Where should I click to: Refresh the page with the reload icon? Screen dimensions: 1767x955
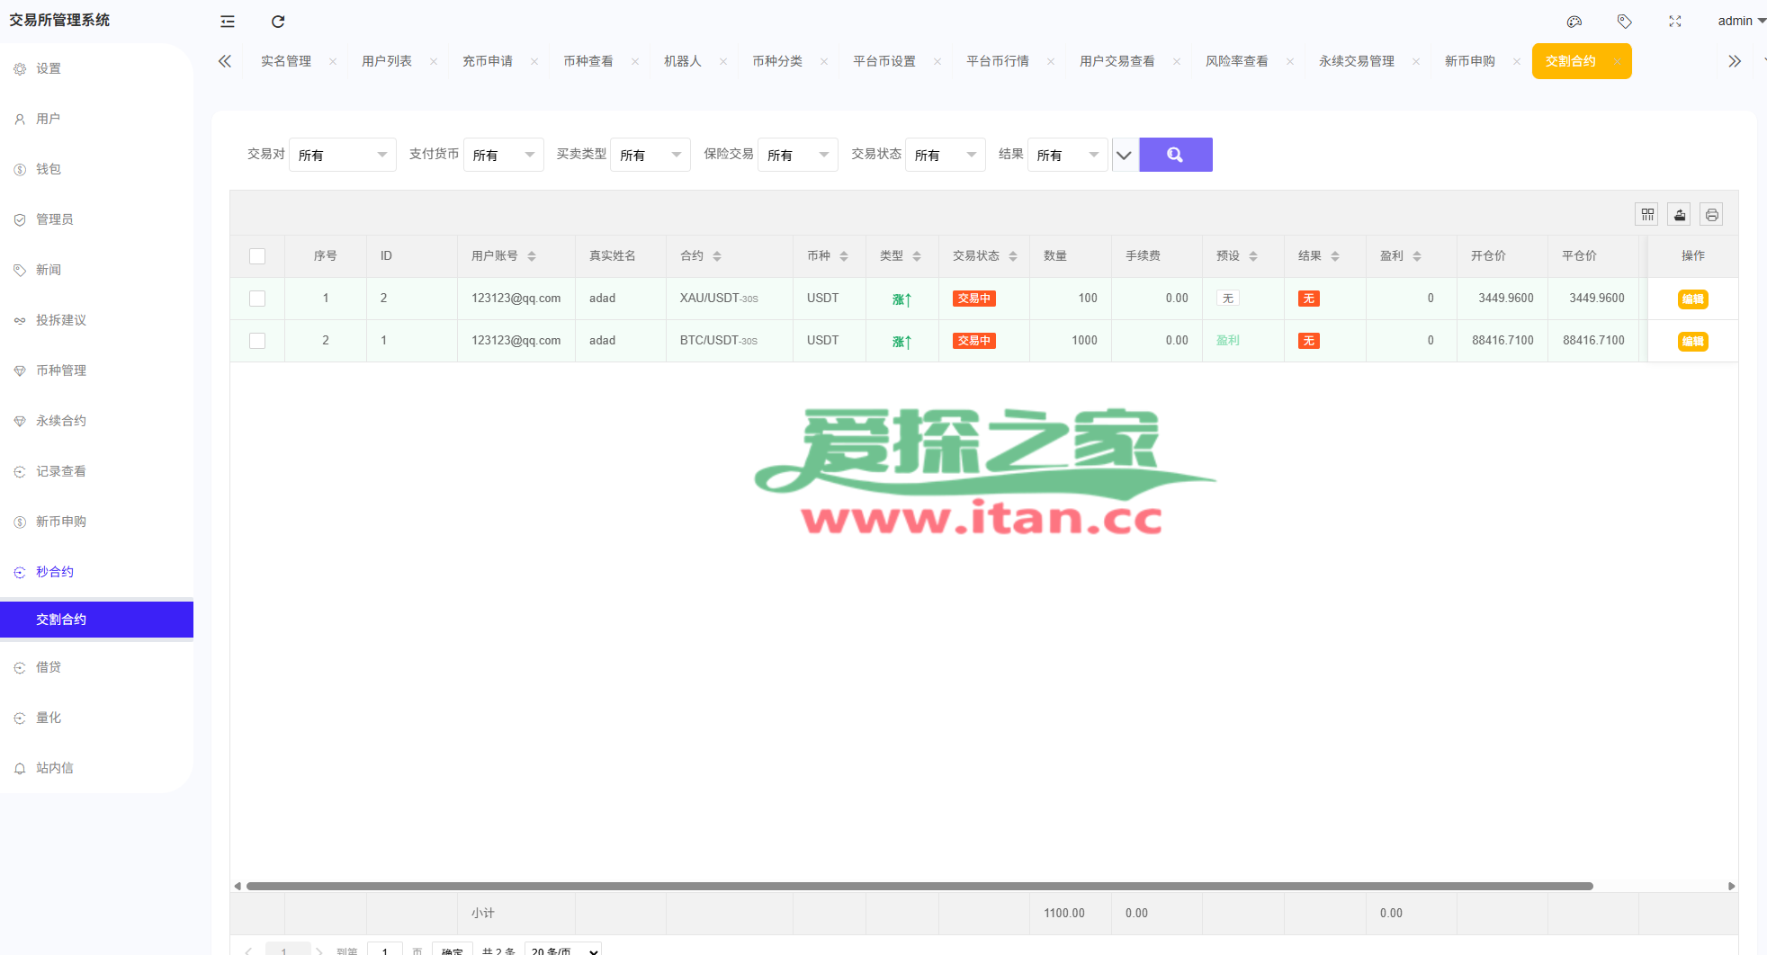278,22
